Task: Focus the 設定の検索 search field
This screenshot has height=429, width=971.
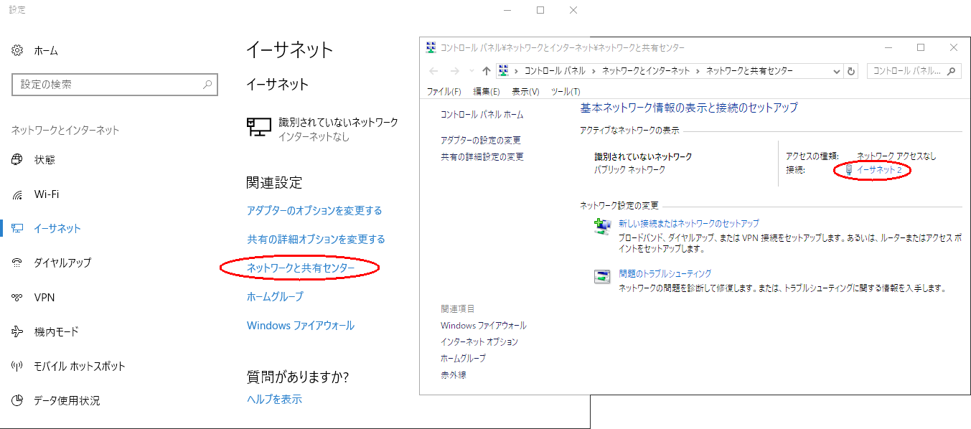Action: [x=115, y=85]
